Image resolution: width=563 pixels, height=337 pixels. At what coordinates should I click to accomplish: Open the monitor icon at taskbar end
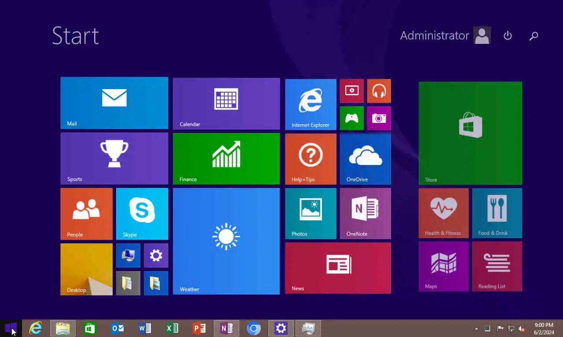[x=308, y=328]
